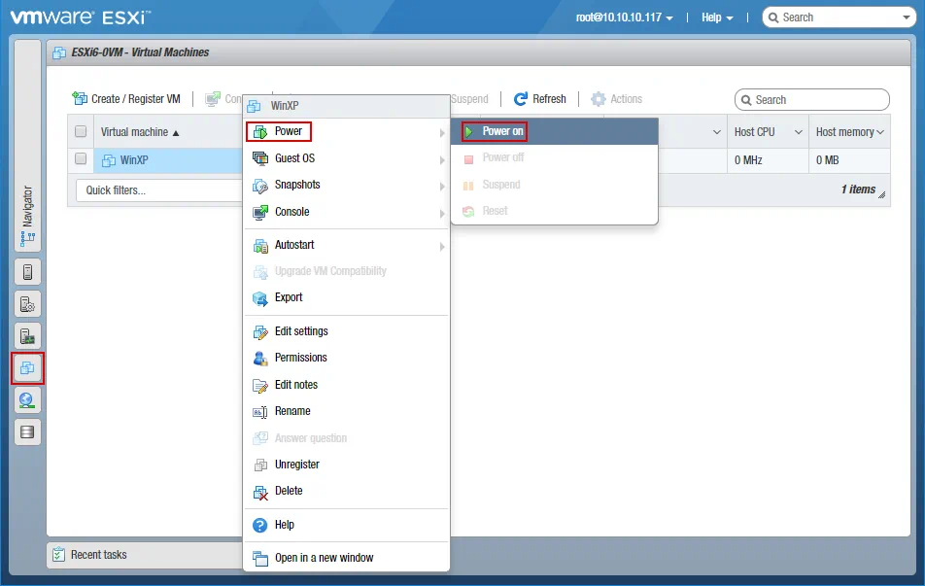
Task: Click Create / Register VM button
Action: coord(127,99)
